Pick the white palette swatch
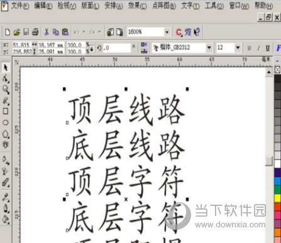The width and height of the screenshot is (281, 243). (278, 163)
